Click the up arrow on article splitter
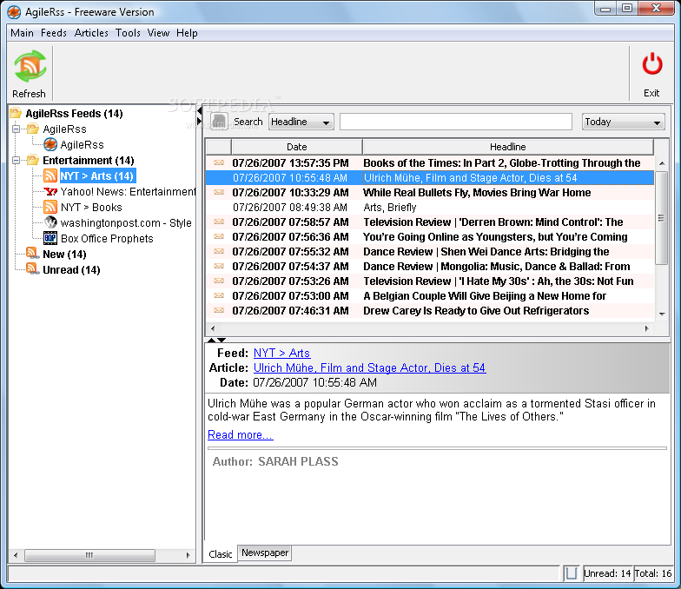 pyautogui.click(x=212, y=341)
